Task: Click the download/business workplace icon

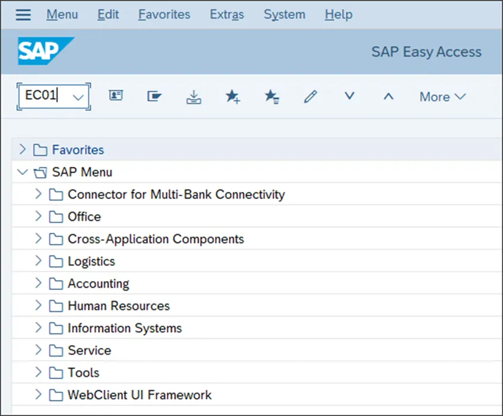Action: [x=194, y=97]
